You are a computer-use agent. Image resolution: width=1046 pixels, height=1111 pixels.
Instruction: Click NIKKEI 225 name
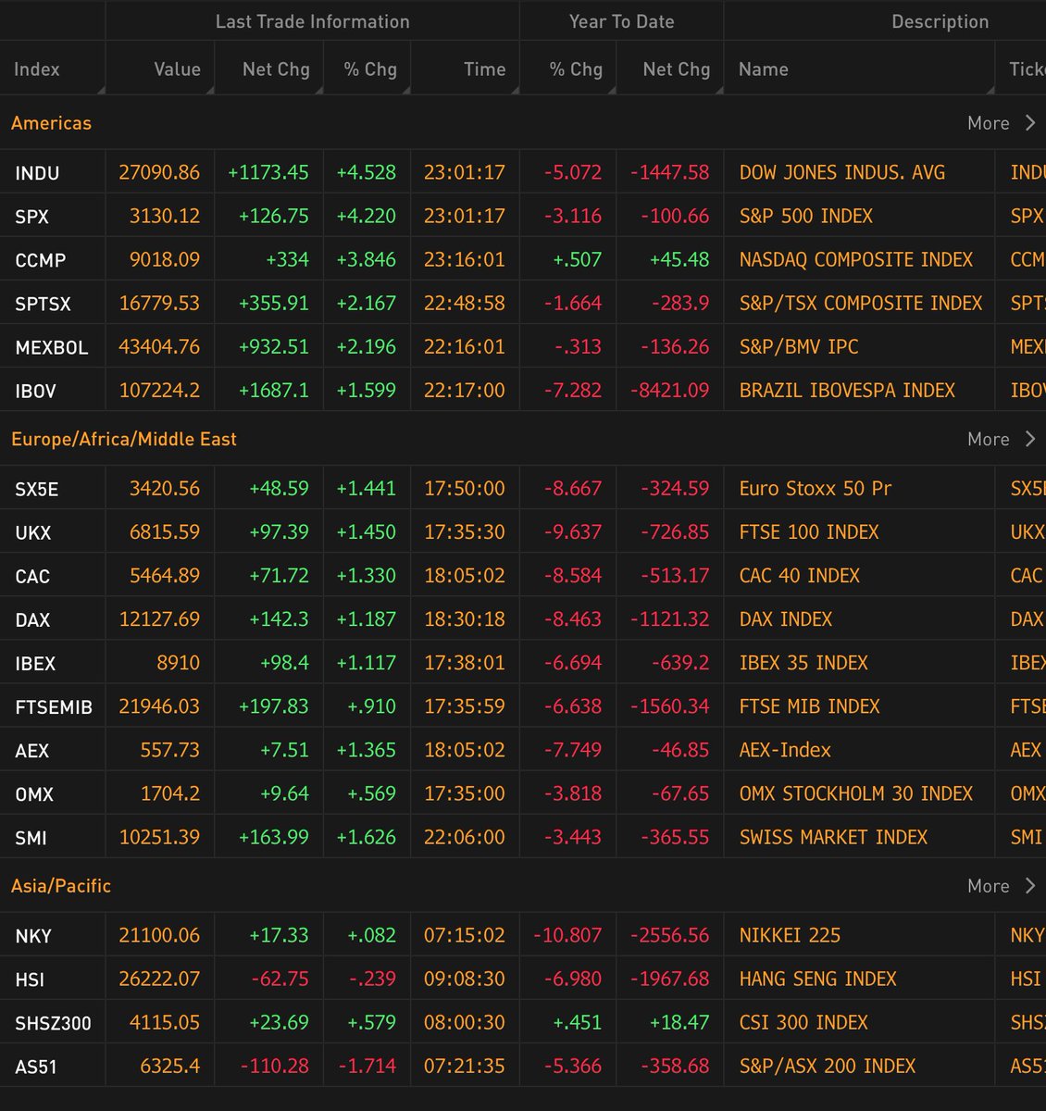tap(790, 934)
